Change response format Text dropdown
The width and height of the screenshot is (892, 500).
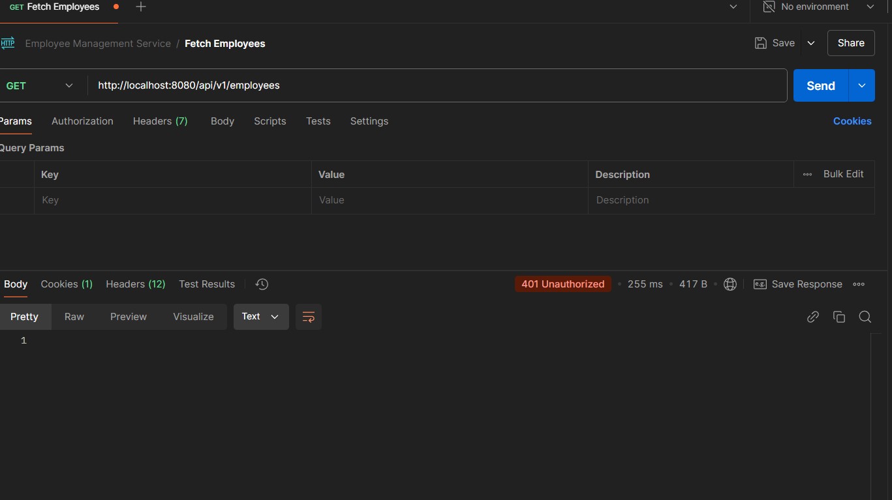tap(261, 317)
